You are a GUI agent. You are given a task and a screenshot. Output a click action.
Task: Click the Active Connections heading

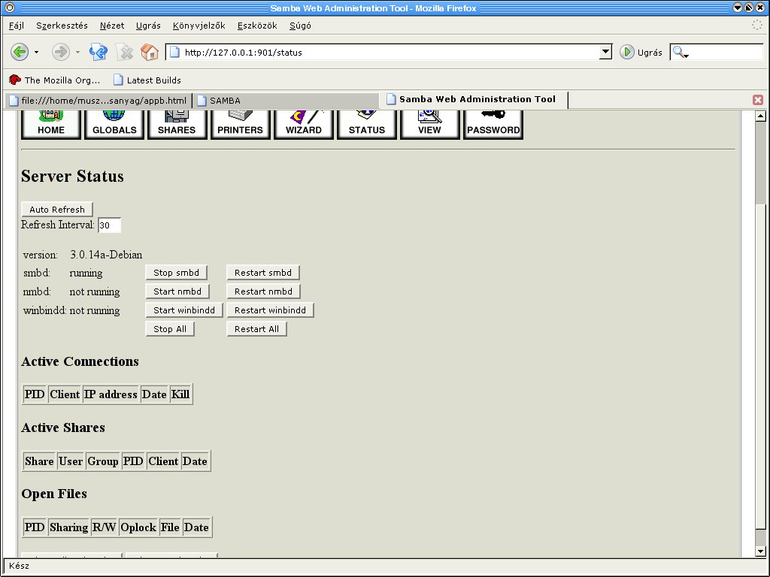[80, 361]
